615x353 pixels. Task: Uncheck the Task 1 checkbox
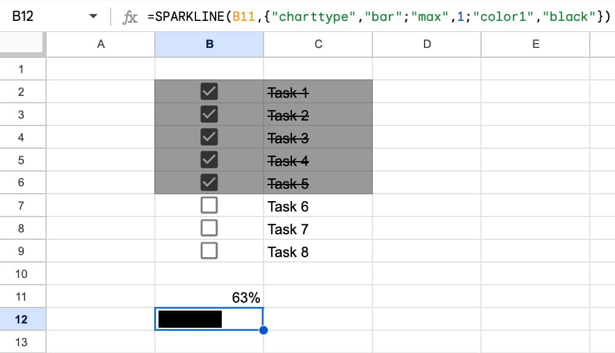coord(210,92)
